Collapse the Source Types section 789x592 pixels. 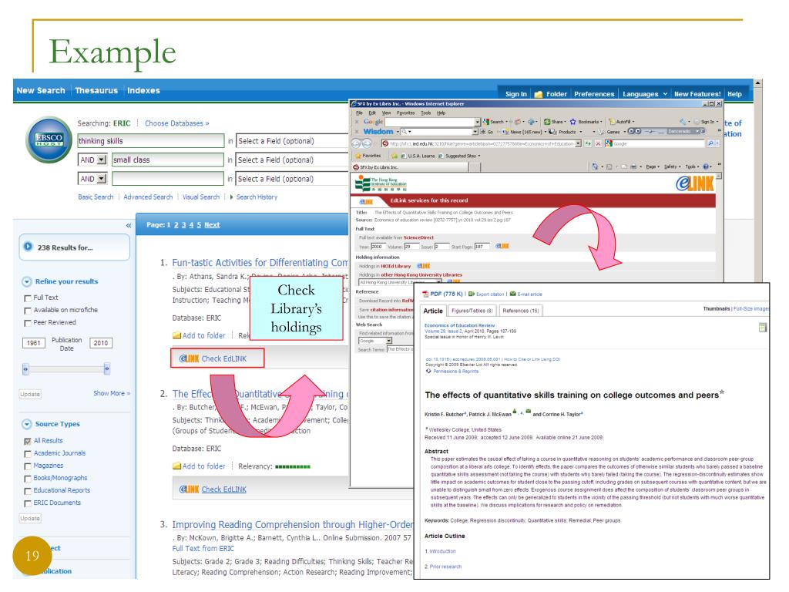(x=27, y=425)
